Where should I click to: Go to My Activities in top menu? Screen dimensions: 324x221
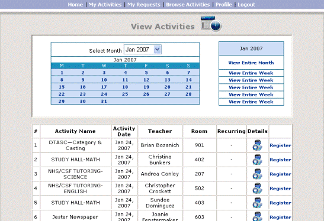(x=105, y=5)
